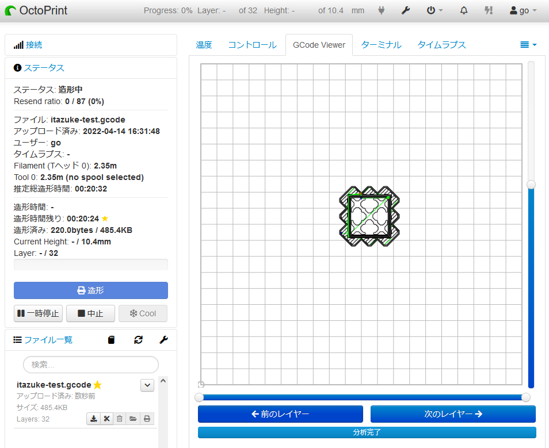Screen dimensions: 549x448
Task: Select the GCode Viewer tab
Action: click(319, 45)
